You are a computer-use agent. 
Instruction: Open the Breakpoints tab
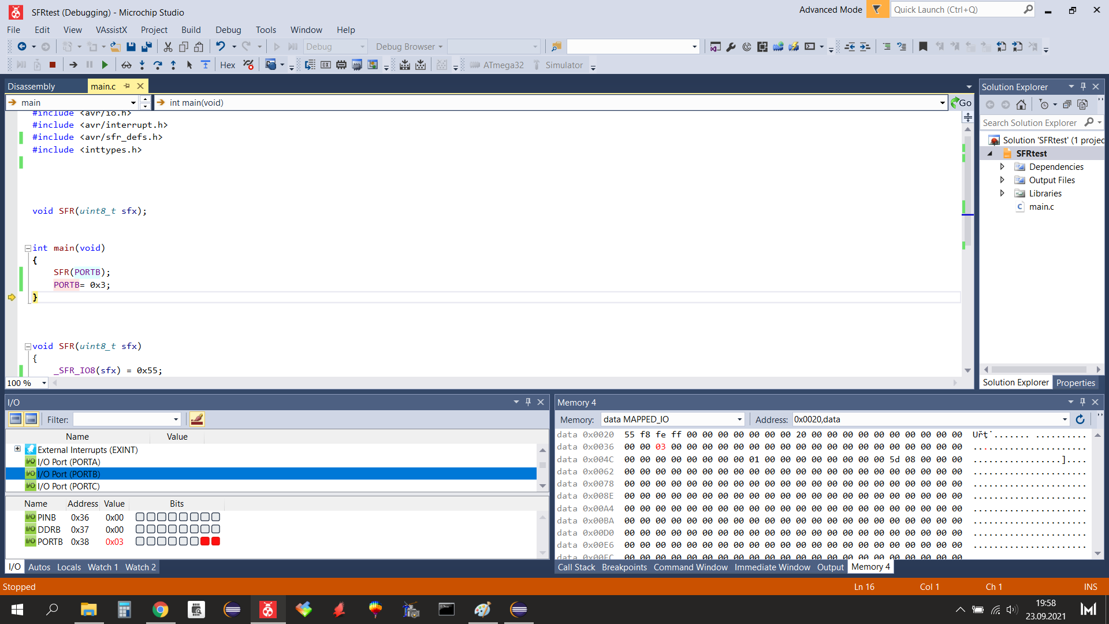[624, 567]
